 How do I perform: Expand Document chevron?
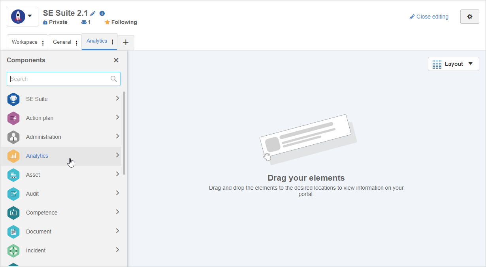pyautogui.click(x=117, y=231)
